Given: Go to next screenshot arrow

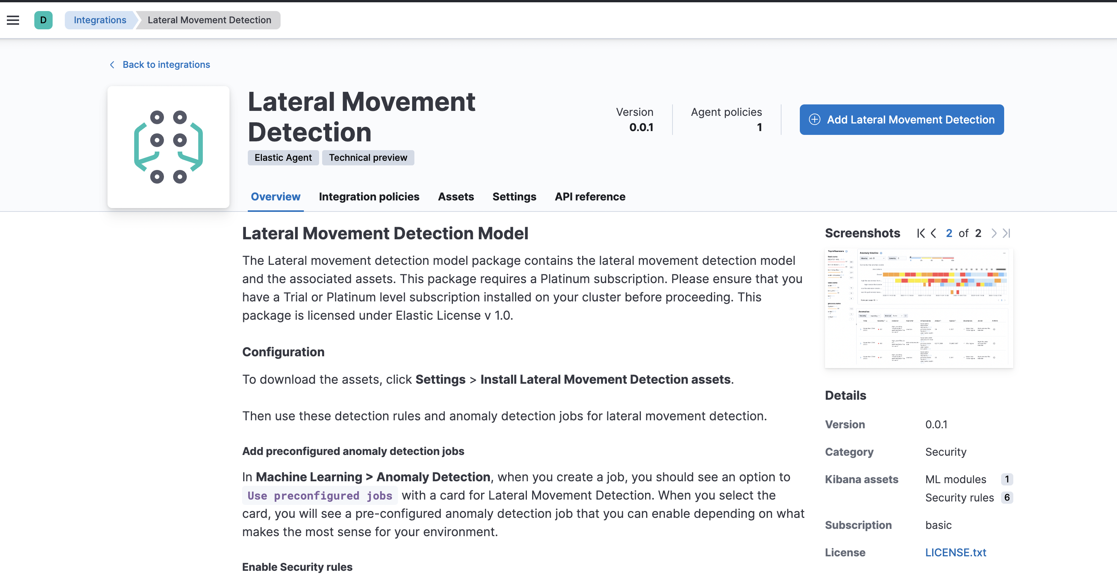Looking at the screenshot, I should coord(994,234).
